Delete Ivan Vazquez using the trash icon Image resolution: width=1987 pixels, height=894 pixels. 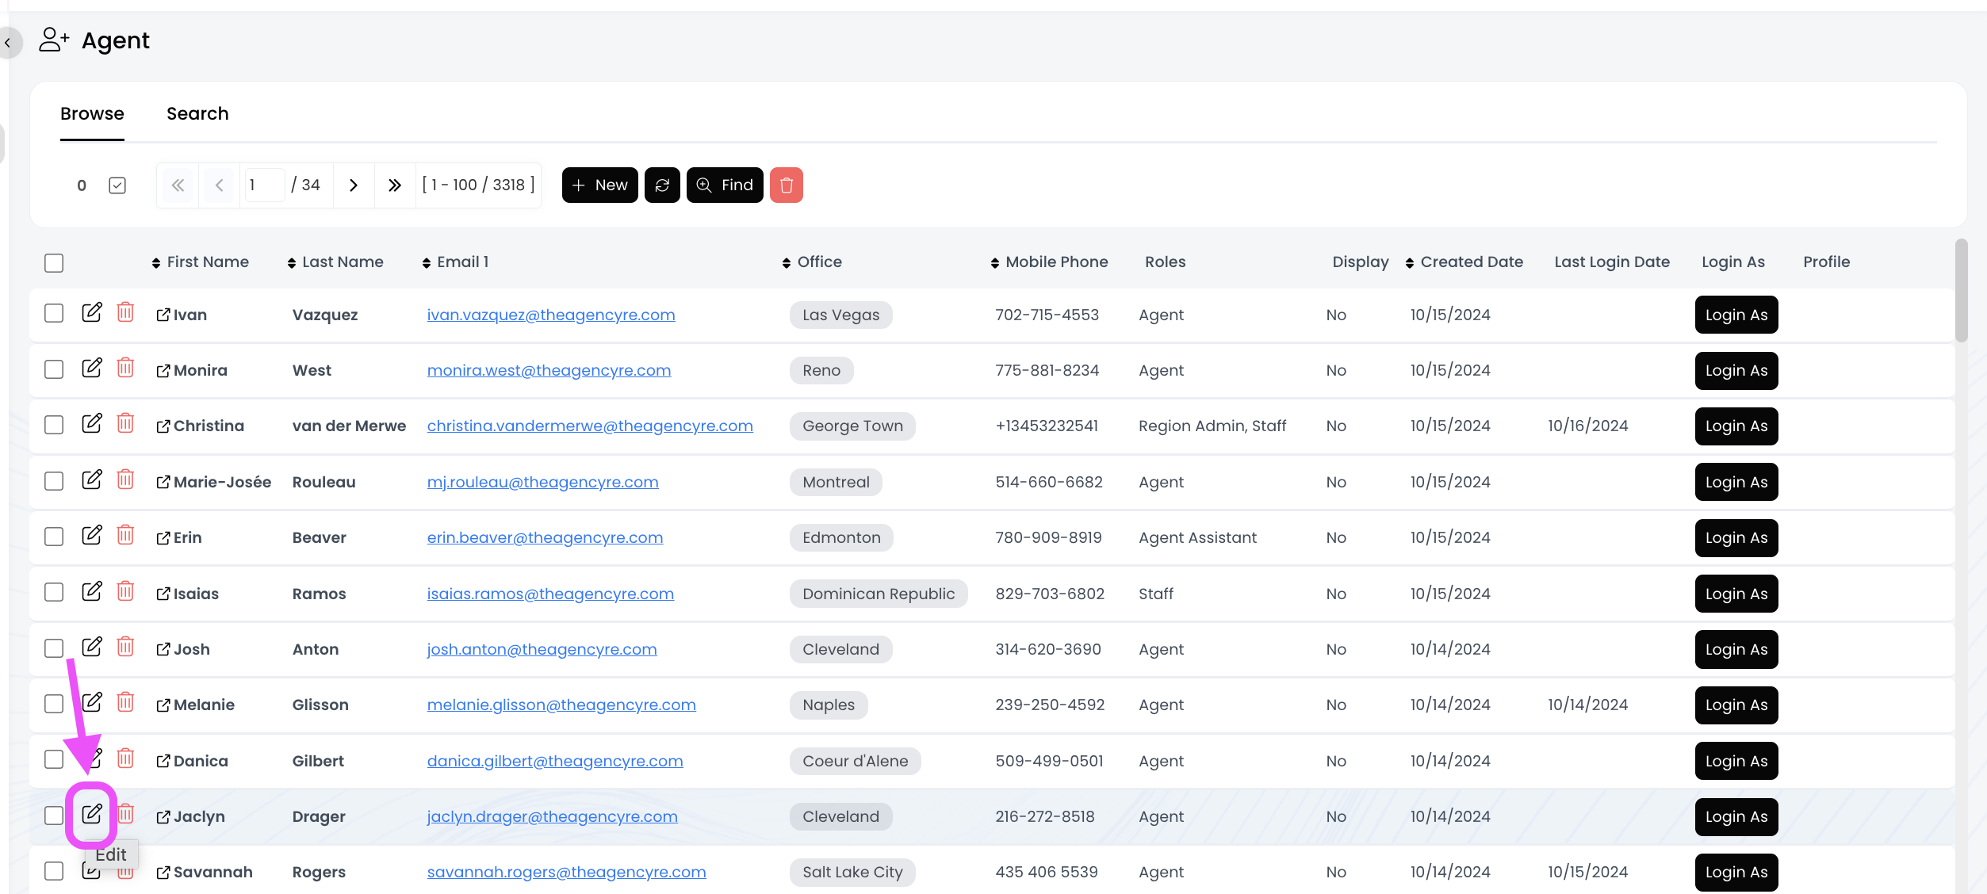tap(125, 312)
